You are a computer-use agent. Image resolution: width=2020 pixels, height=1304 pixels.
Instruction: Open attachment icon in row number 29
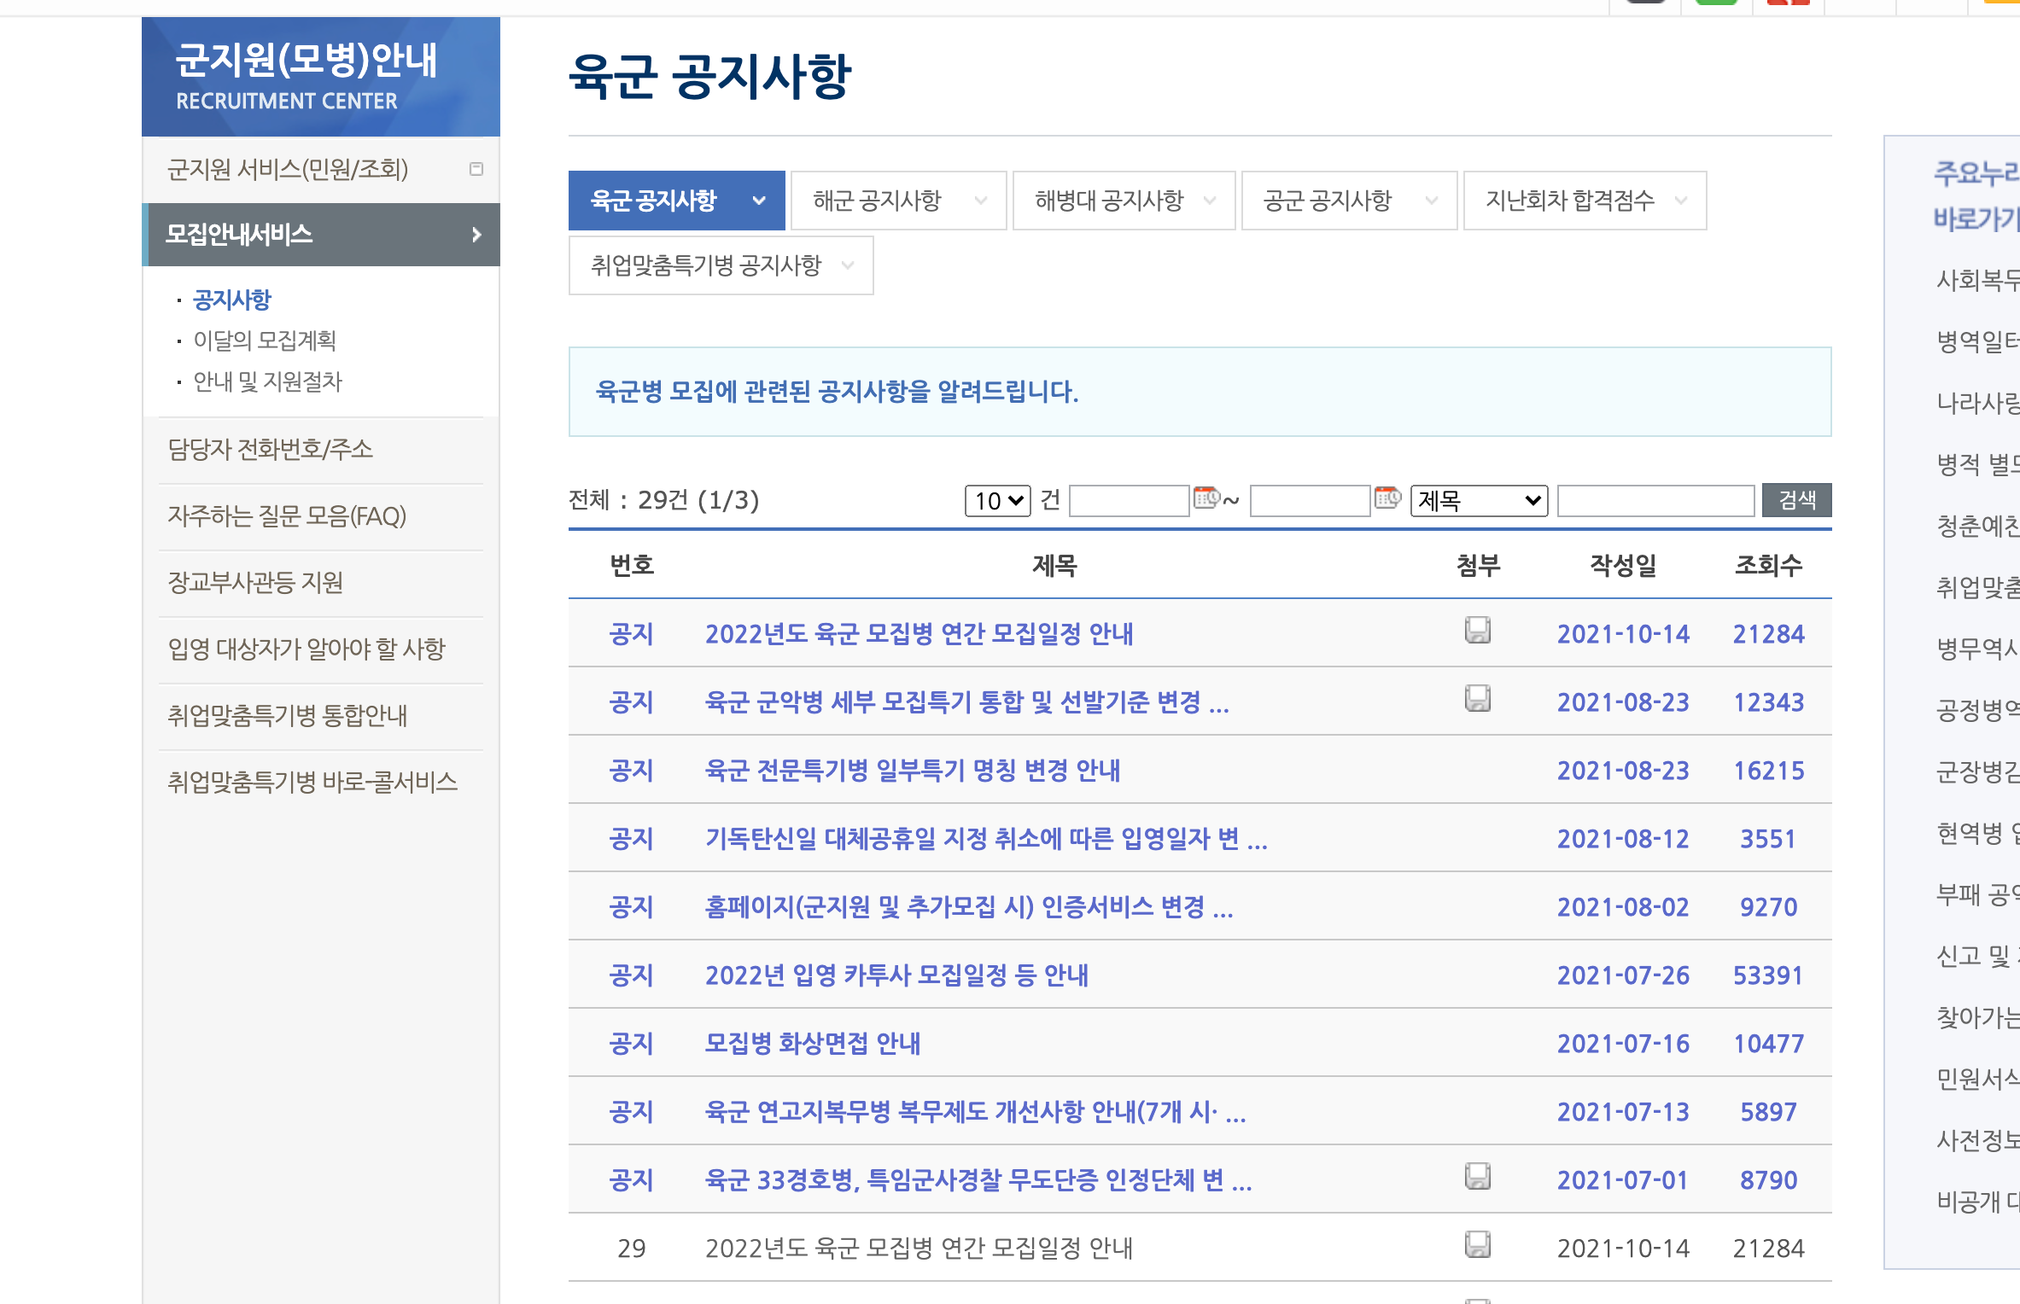coord(1478,1245)
